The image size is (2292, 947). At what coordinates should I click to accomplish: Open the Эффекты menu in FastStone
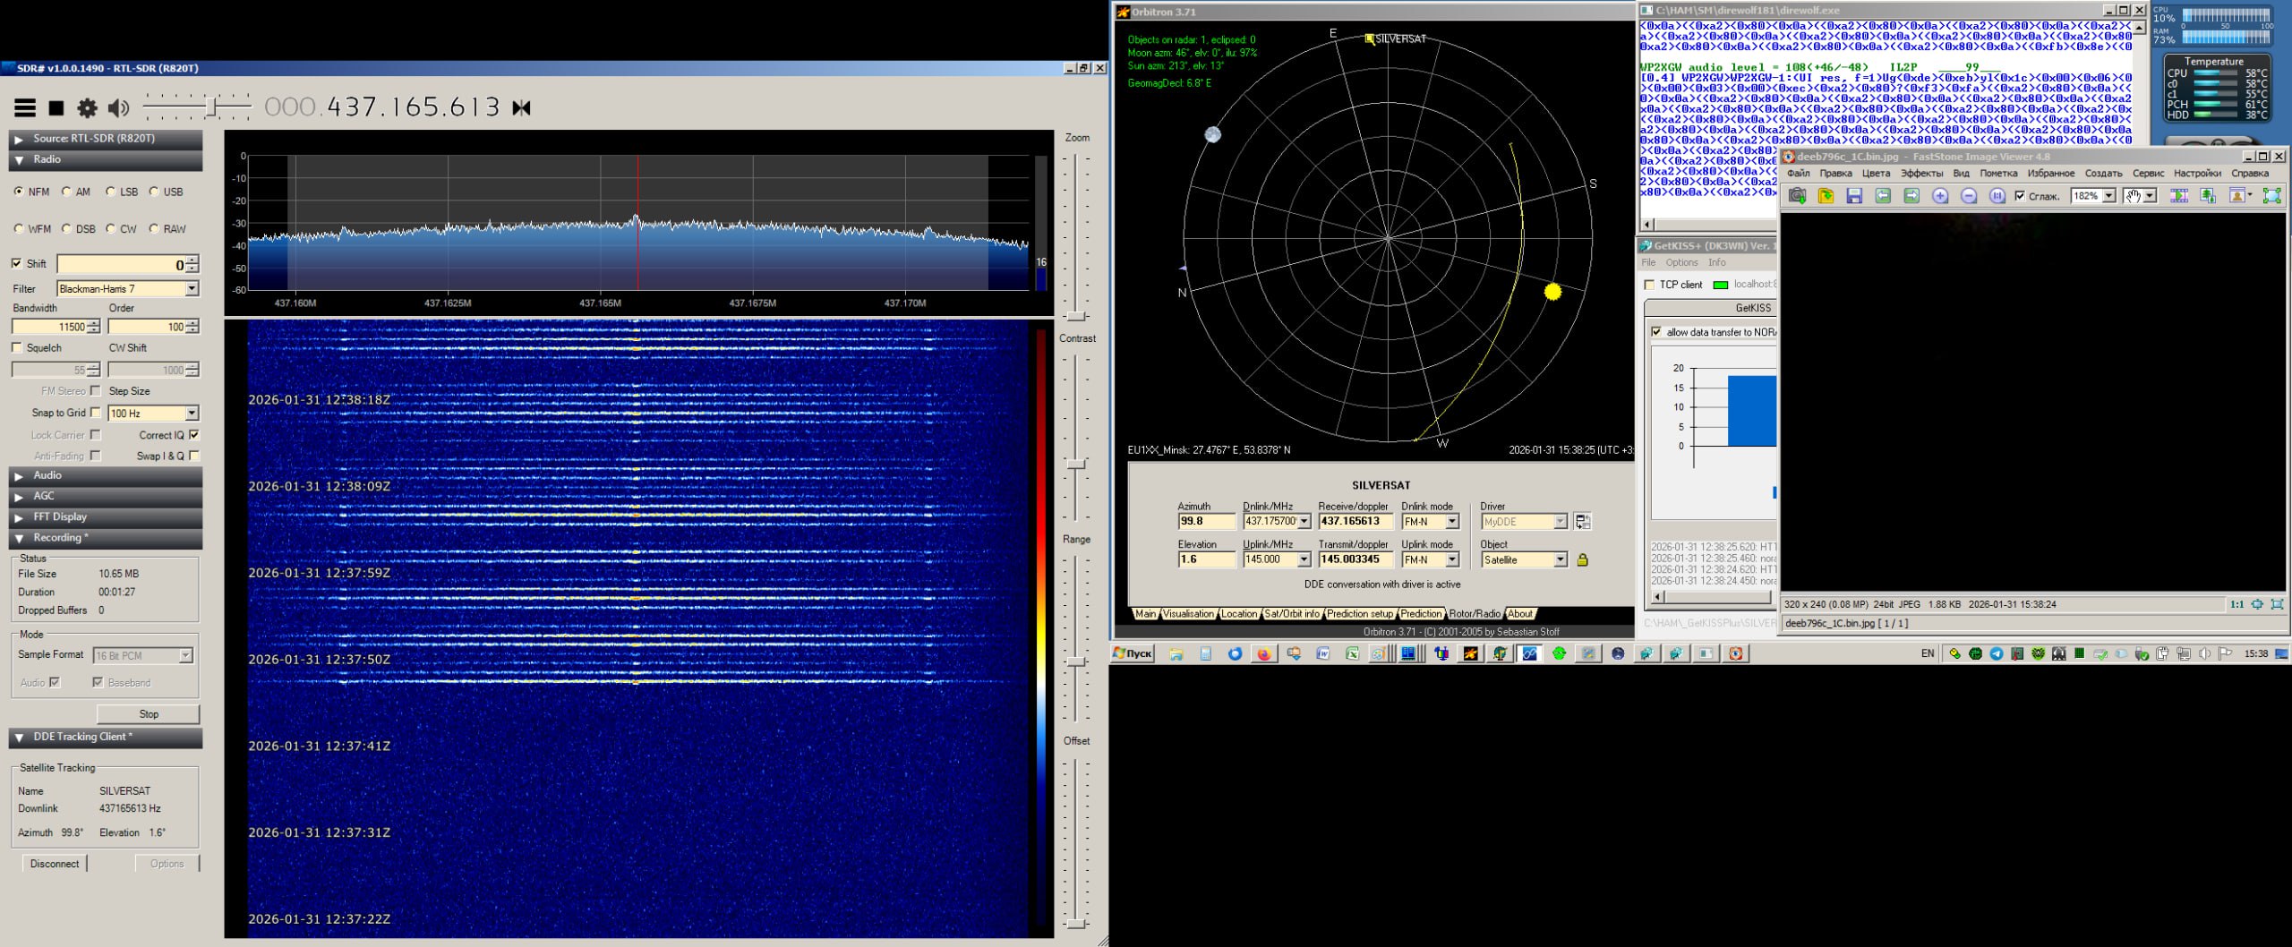coord(1921,174)
